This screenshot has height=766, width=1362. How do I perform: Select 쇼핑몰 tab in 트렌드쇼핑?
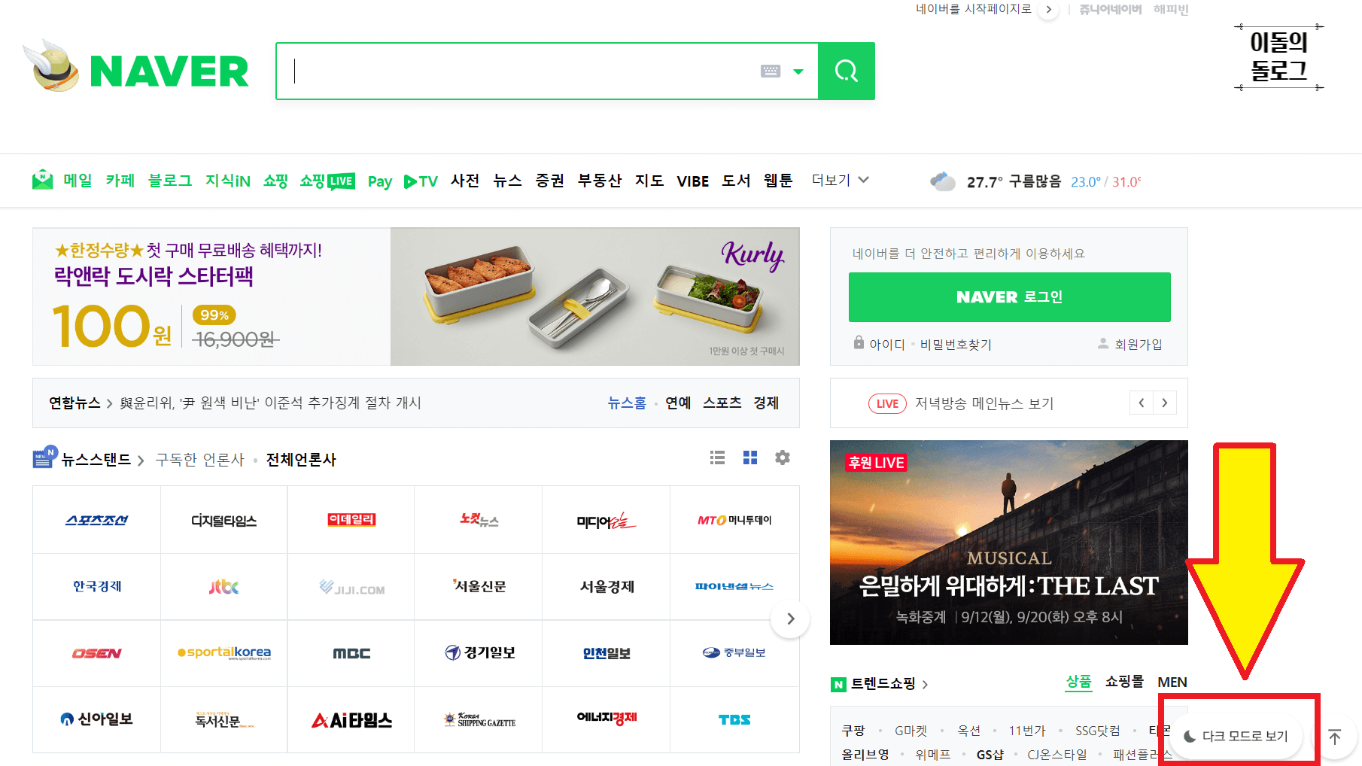pyautogui.click(x=1124, y=682)
